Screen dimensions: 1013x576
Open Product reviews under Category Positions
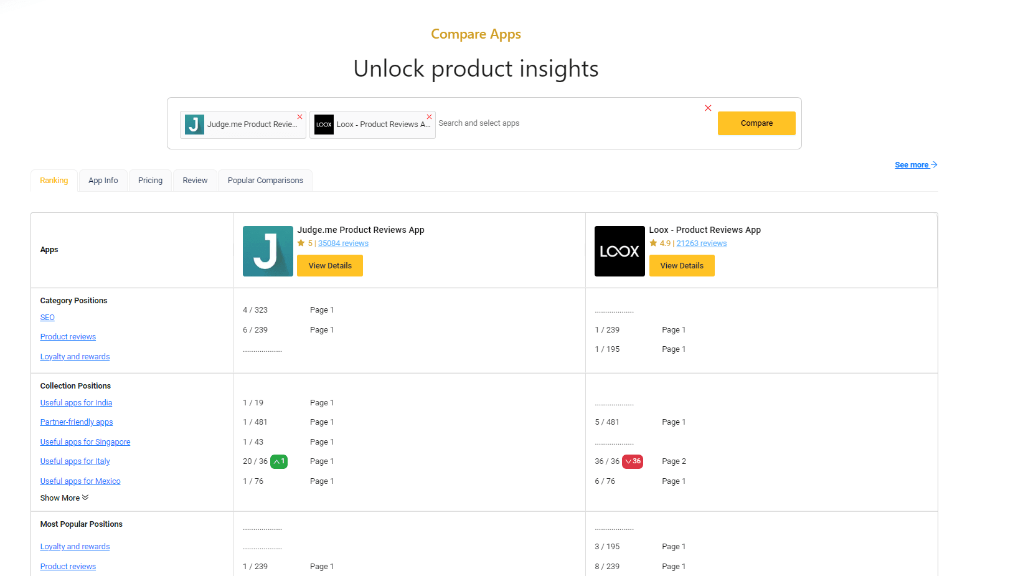tap(68, 337)
